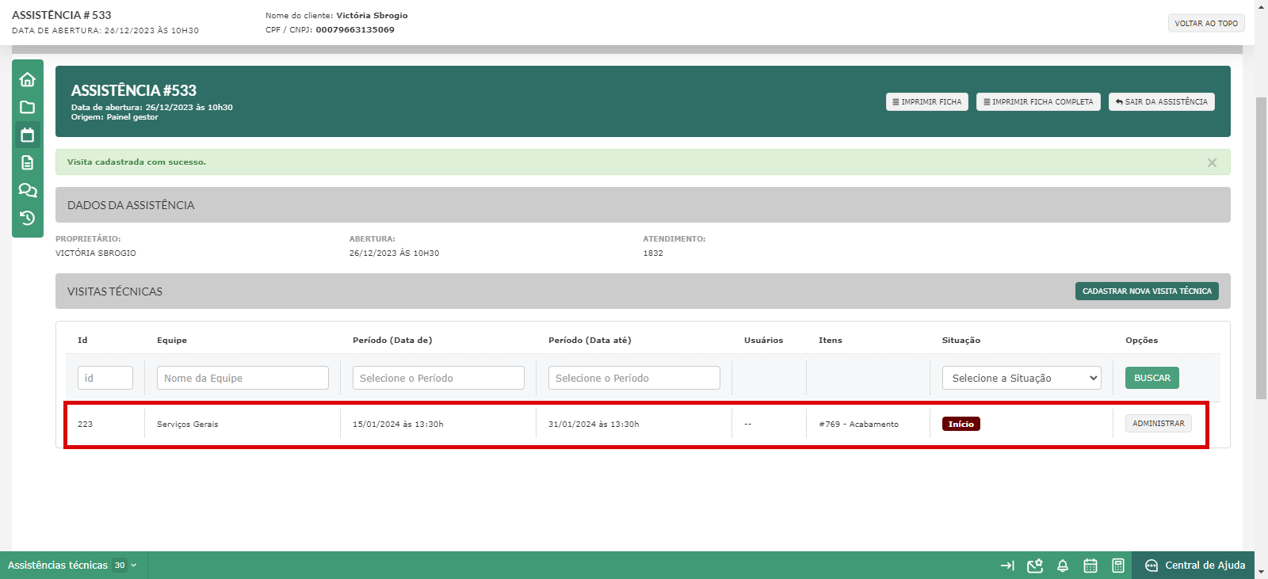Click the Situação column header
This screenshot has height=579, width=1268.
click(x=961, y=341)
